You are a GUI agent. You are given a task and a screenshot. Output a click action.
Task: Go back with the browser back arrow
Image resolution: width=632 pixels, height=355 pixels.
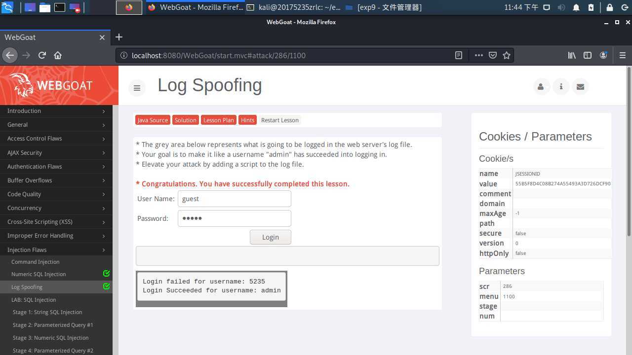[x=9, y=55]
